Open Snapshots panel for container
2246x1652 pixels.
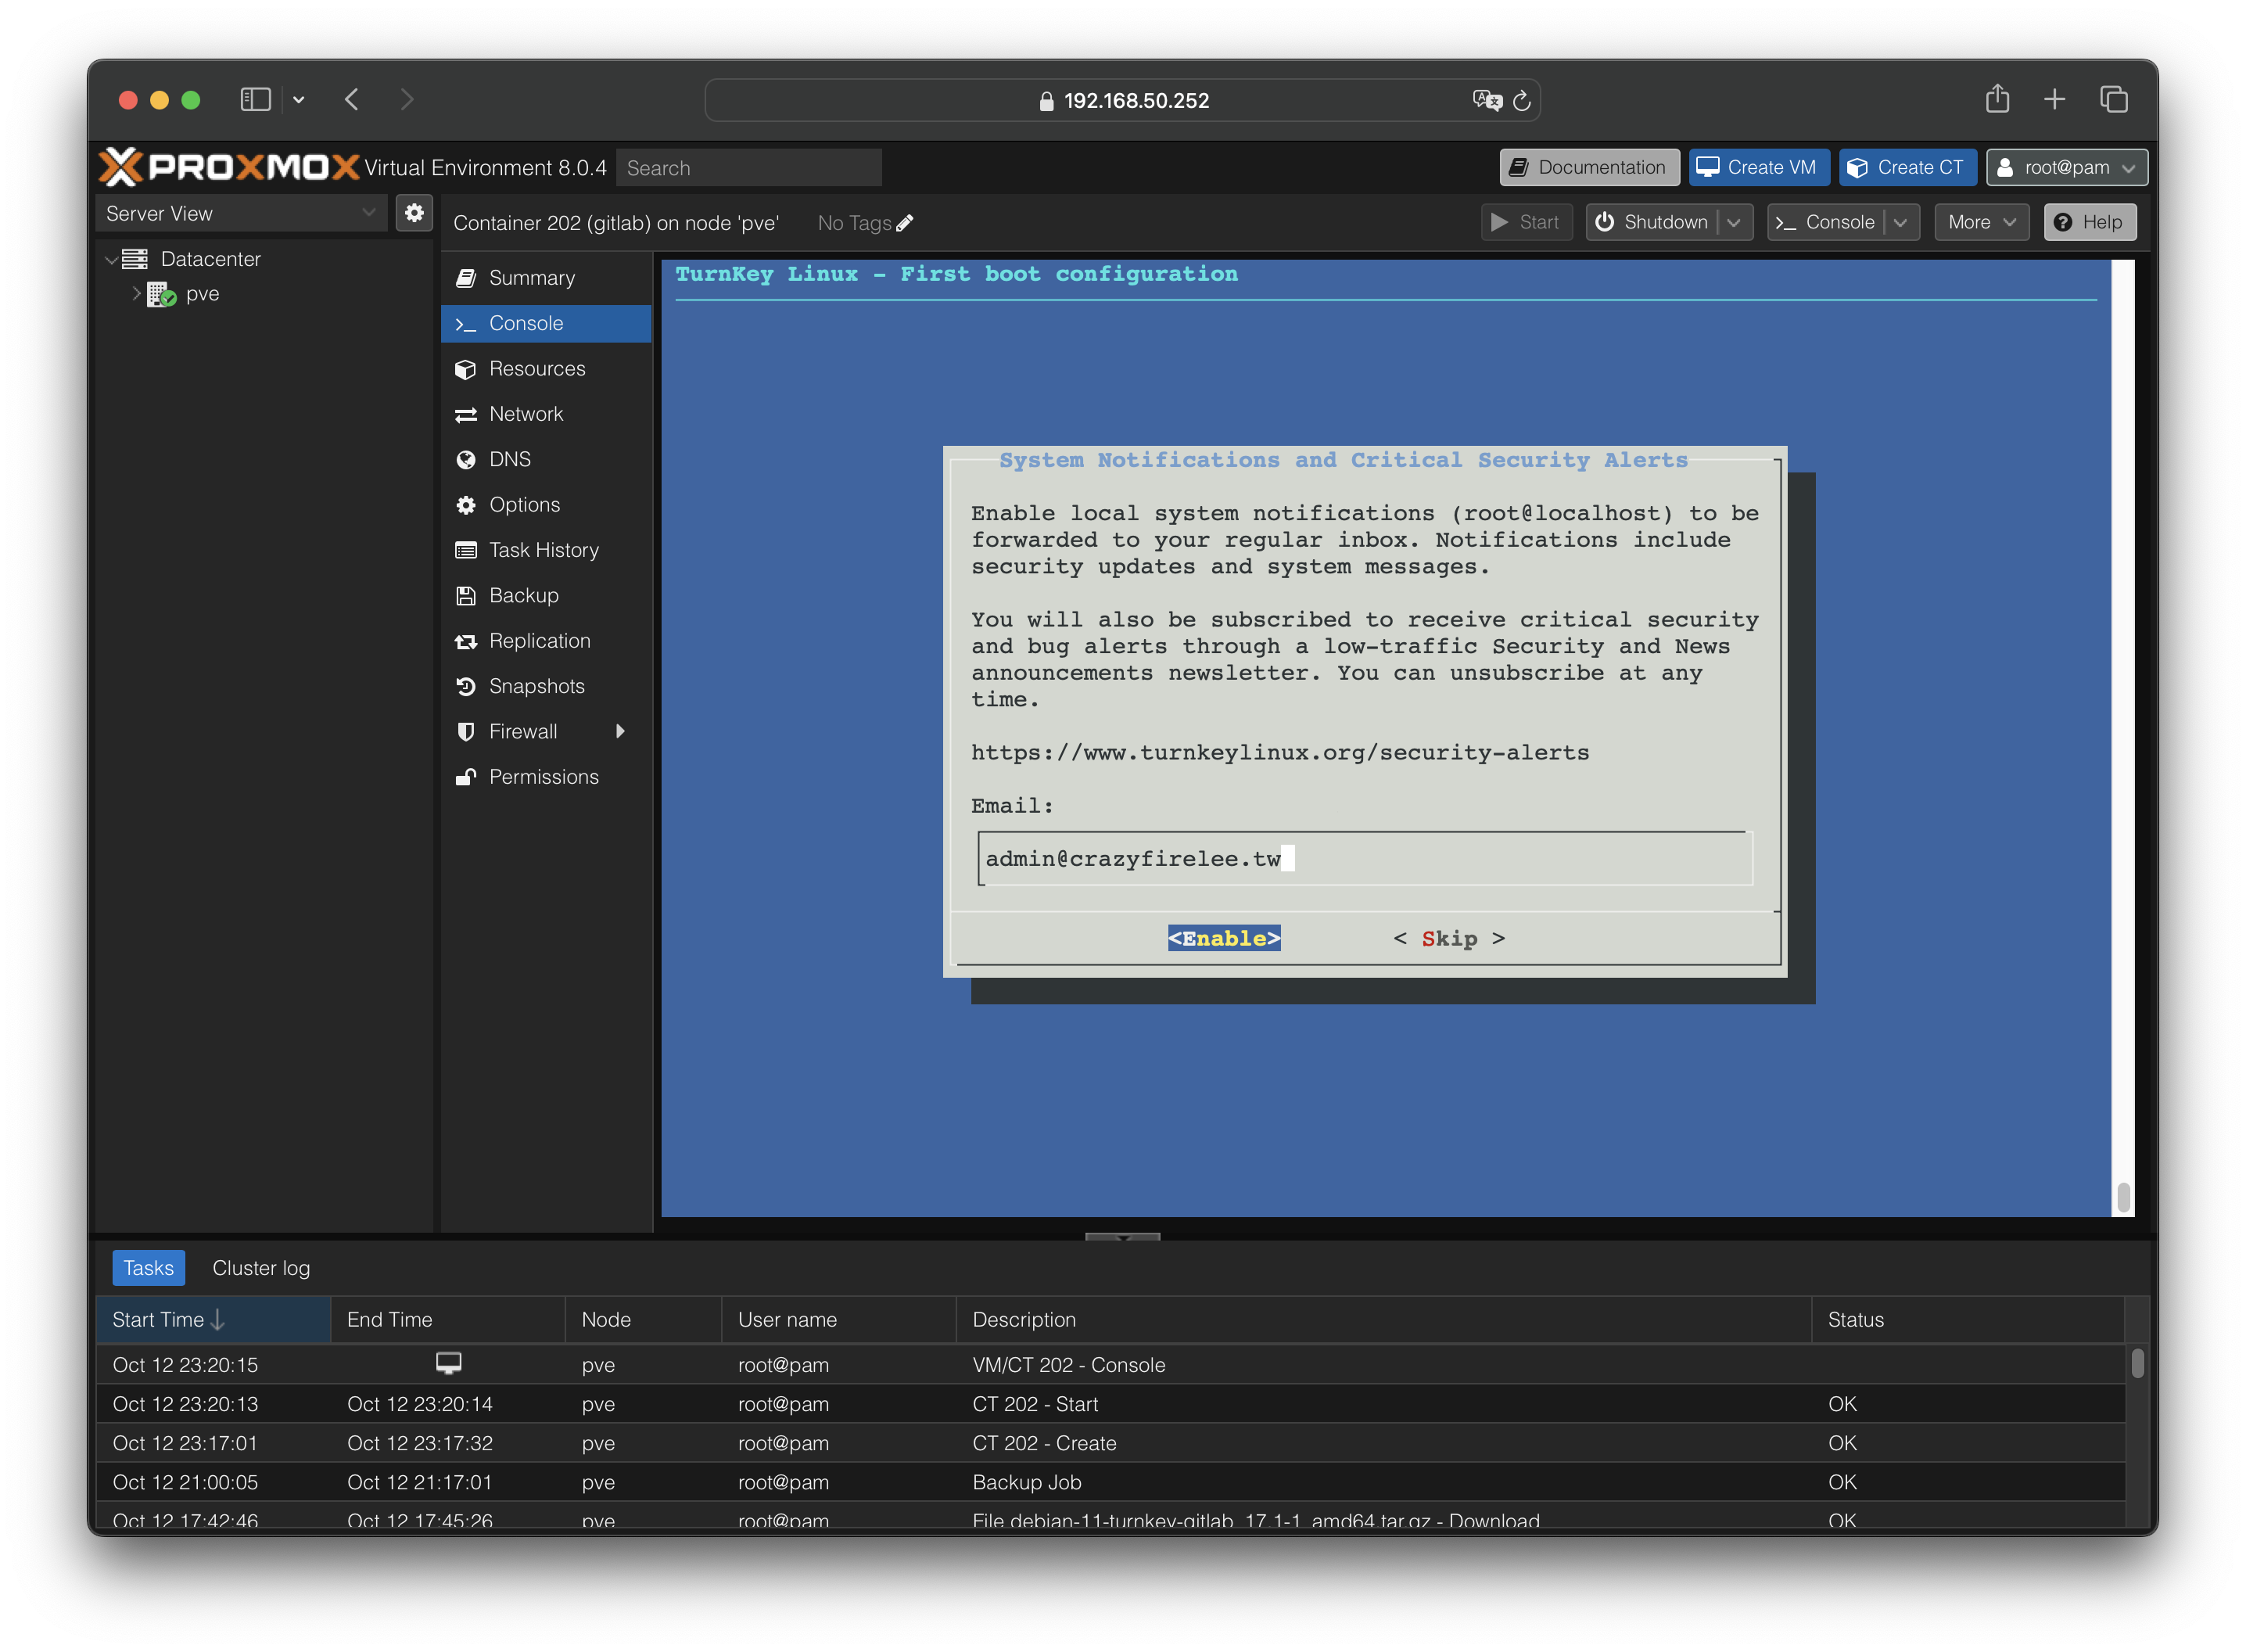click(536, 686)
